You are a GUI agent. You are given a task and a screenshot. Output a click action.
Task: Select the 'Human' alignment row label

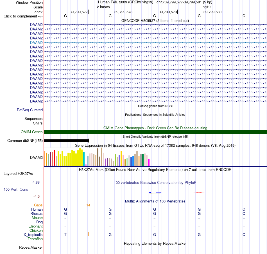37,209
